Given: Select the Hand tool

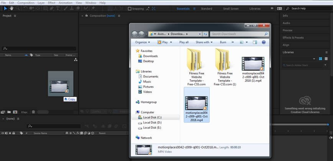Looking at the screenshot, I should [x=11, y=8].
